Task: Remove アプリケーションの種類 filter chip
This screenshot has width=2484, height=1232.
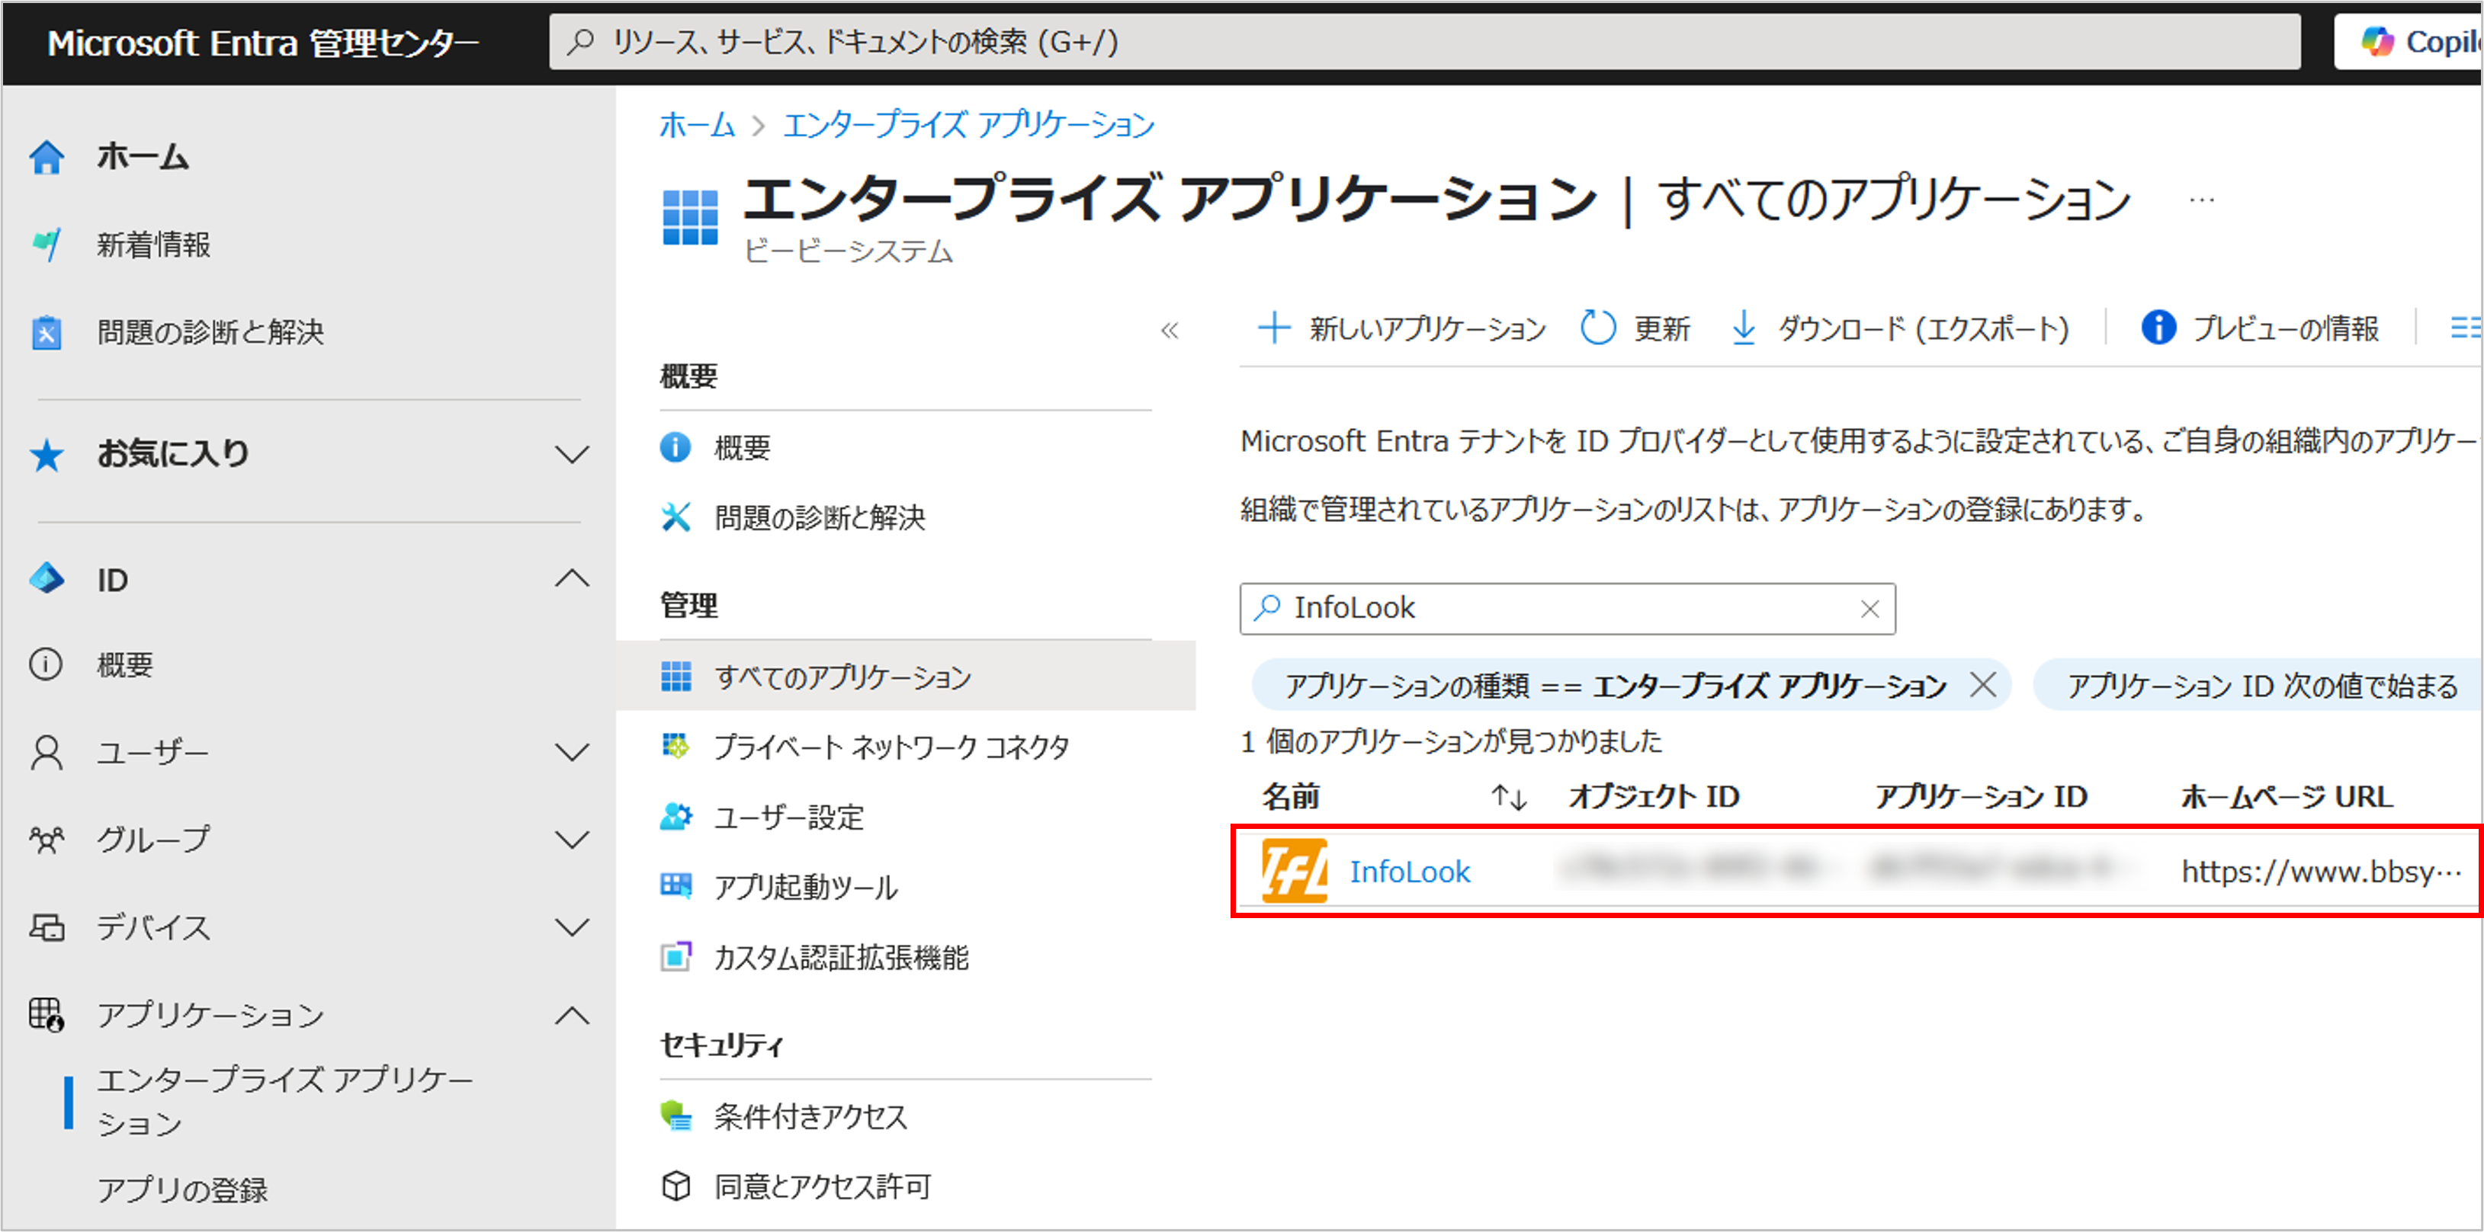Action: coord(1982,685)
